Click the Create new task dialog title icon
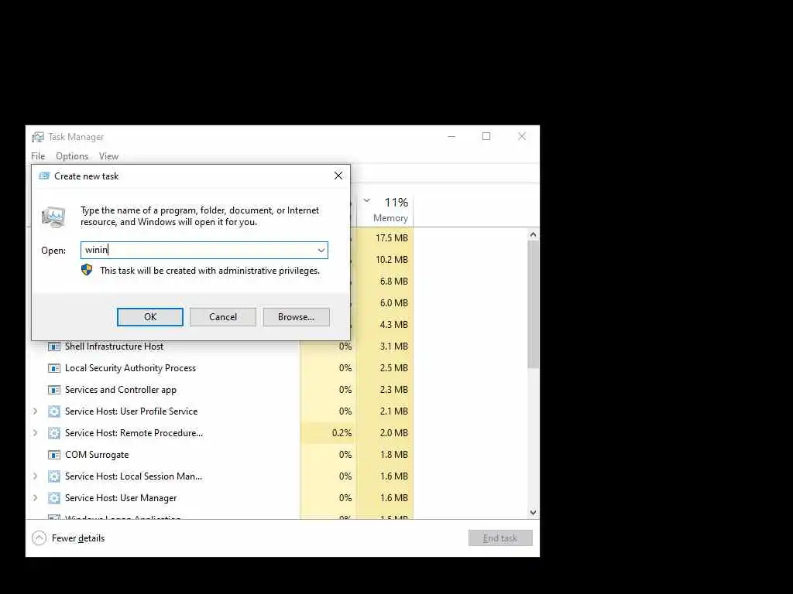The height and width of the screenshot is (594, 793). pos(44,176)
